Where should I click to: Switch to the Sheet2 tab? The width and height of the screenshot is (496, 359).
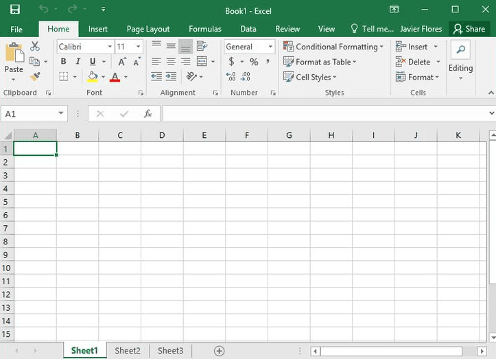[128, 351]
